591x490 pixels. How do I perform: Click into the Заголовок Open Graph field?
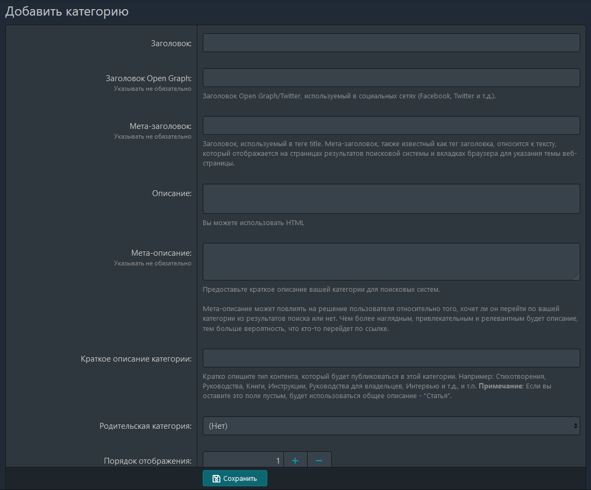pos(391,77)
